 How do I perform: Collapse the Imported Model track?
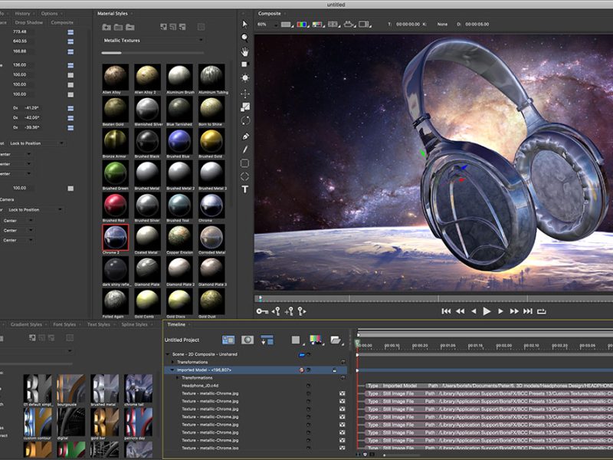tap(172, 370)
